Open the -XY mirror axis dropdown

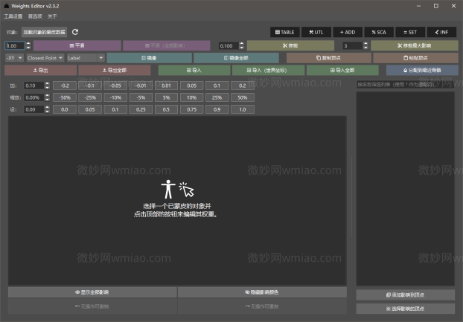(x=14, y=58)
